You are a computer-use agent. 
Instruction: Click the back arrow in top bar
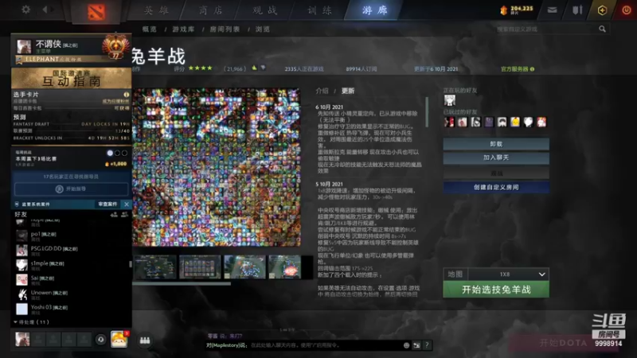tap(45, 9)
